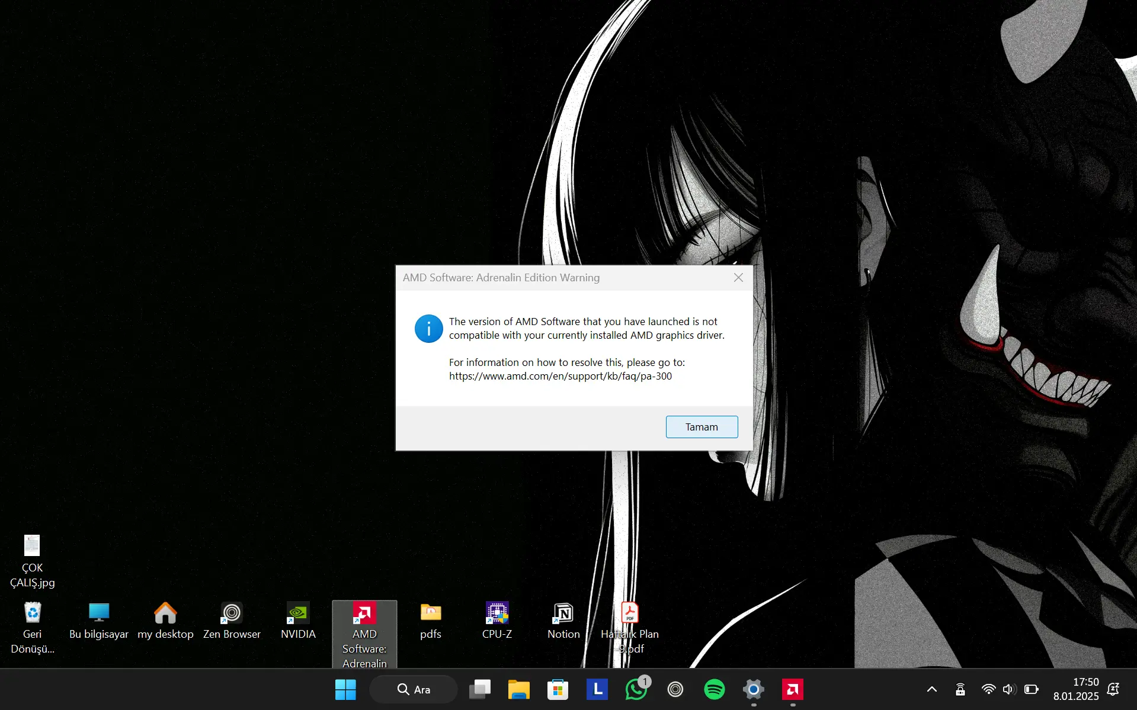Open Wi-Fi network settings in tray
This screenshot has height=710, width=1137.
point(988,689)
